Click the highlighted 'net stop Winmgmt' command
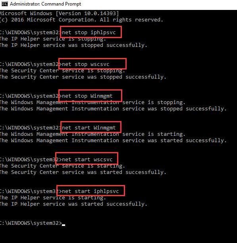 (87, 96)
